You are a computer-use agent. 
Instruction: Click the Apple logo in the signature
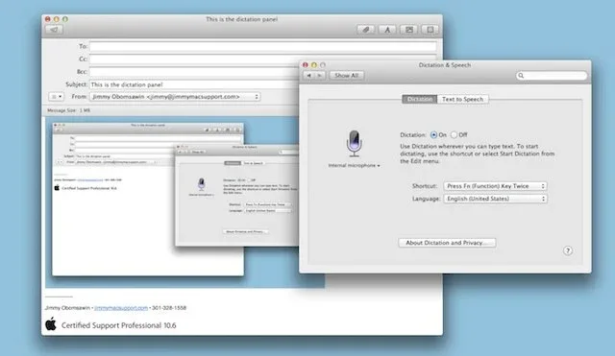pos(51,324)
